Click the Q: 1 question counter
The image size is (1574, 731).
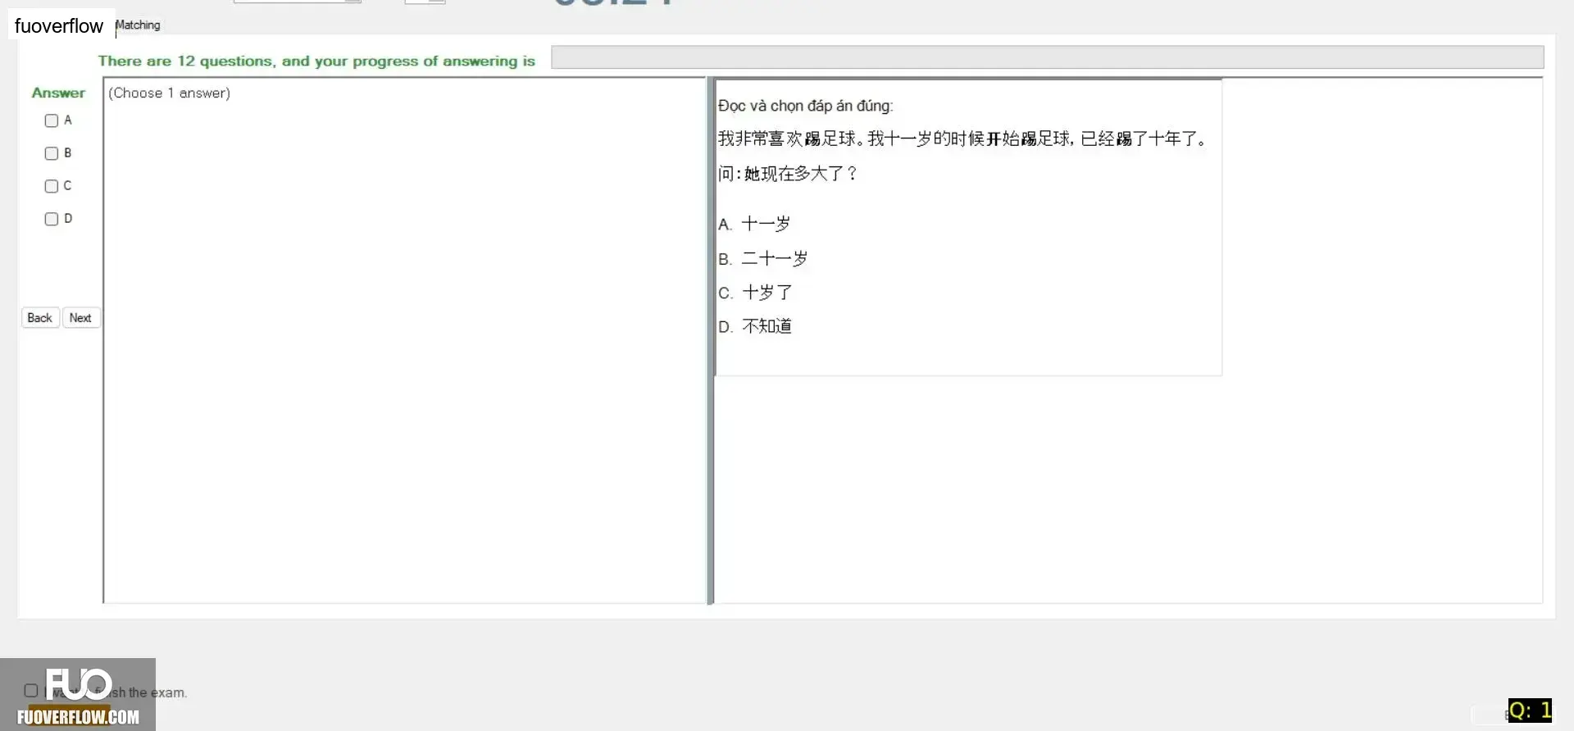(1530, 710)
